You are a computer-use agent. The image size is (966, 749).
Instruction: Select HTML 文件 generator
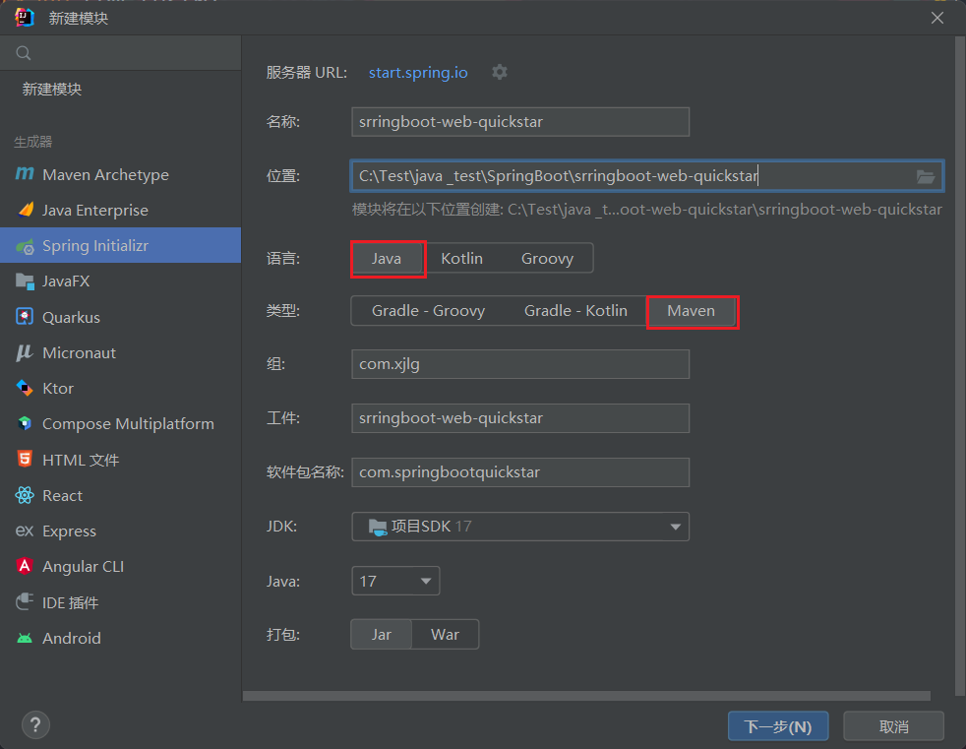click(120, 460)
